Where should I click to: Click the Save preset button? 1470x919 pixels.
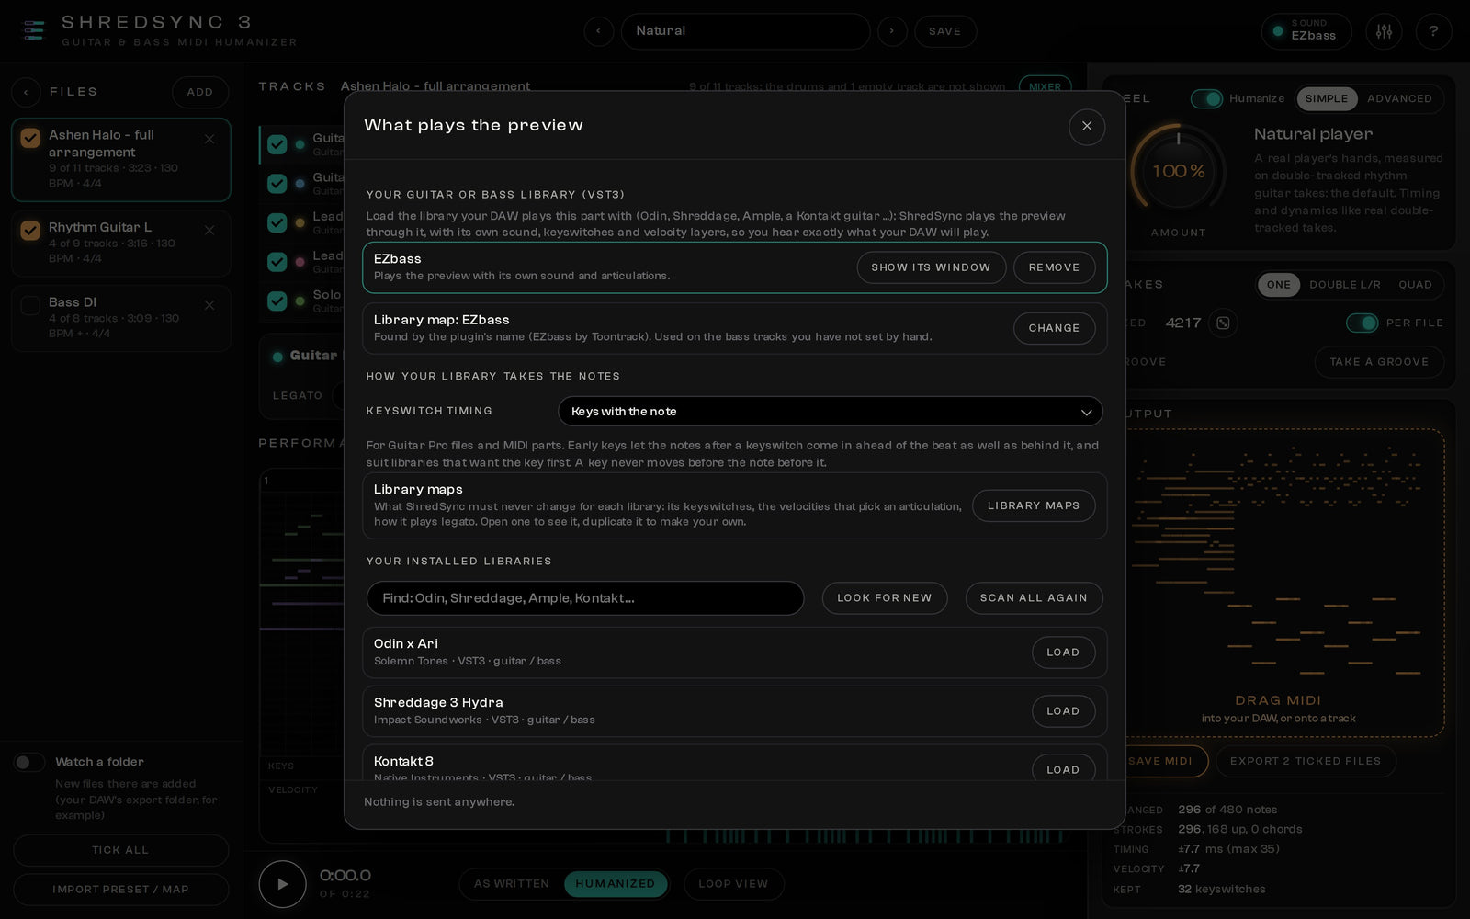point(944,31)
